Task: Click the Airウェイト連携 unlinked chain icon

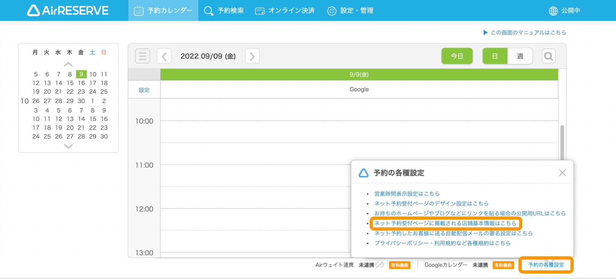Action: pos(380,265)
